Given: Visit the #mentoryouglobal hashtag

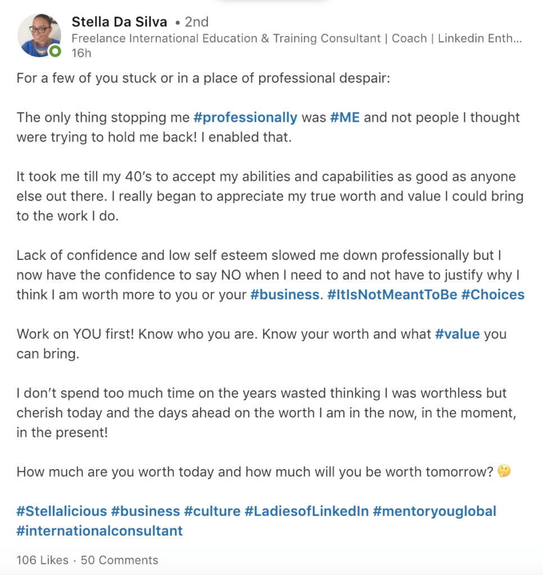Looking at the screenshot, I should pyautogui.click(x=434, y=511).
